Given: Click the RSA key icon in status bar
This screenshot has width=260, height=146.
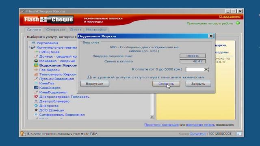Looking at the screenshot, I should point(23,133).
